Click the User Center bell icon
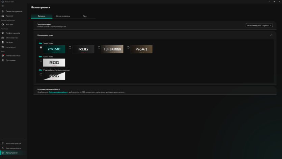This screenshot has height=159, width=282. [2, 148]
